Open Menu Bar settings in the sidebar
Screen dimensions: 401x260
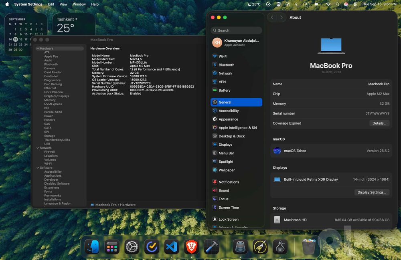pyautogui.click(x=236, y=153)
